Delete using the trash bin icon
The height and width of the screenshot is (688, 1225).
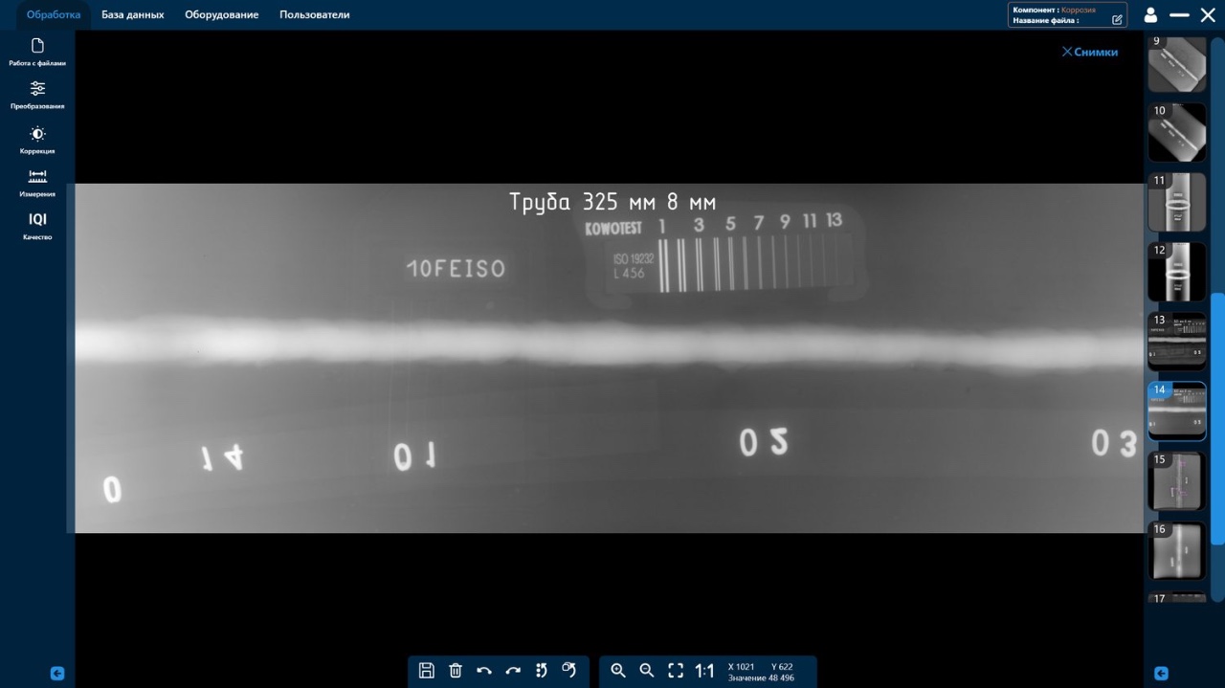pos(456,671)
